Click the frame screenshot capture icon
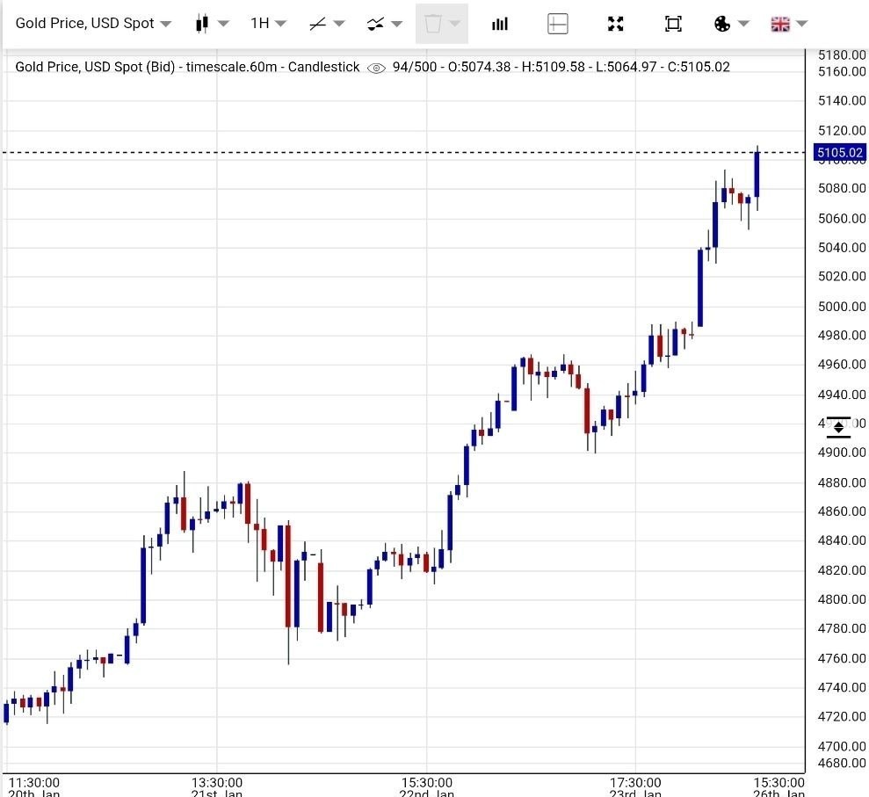Screen dimensions: 869x797 click(673, 24)
